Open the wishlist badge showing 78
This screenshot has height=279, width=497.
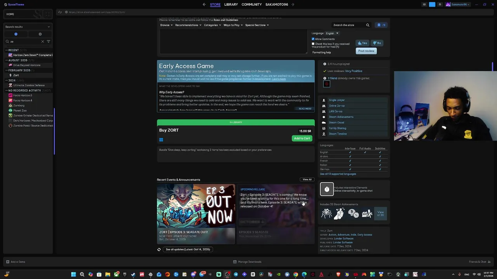click(381, 25)
